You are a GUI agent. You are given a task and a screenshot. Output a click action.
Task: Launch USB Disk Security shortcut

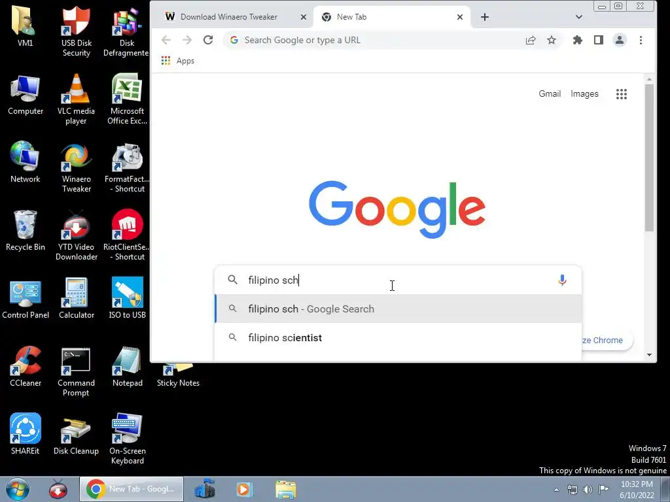click(x=76, y=31)
